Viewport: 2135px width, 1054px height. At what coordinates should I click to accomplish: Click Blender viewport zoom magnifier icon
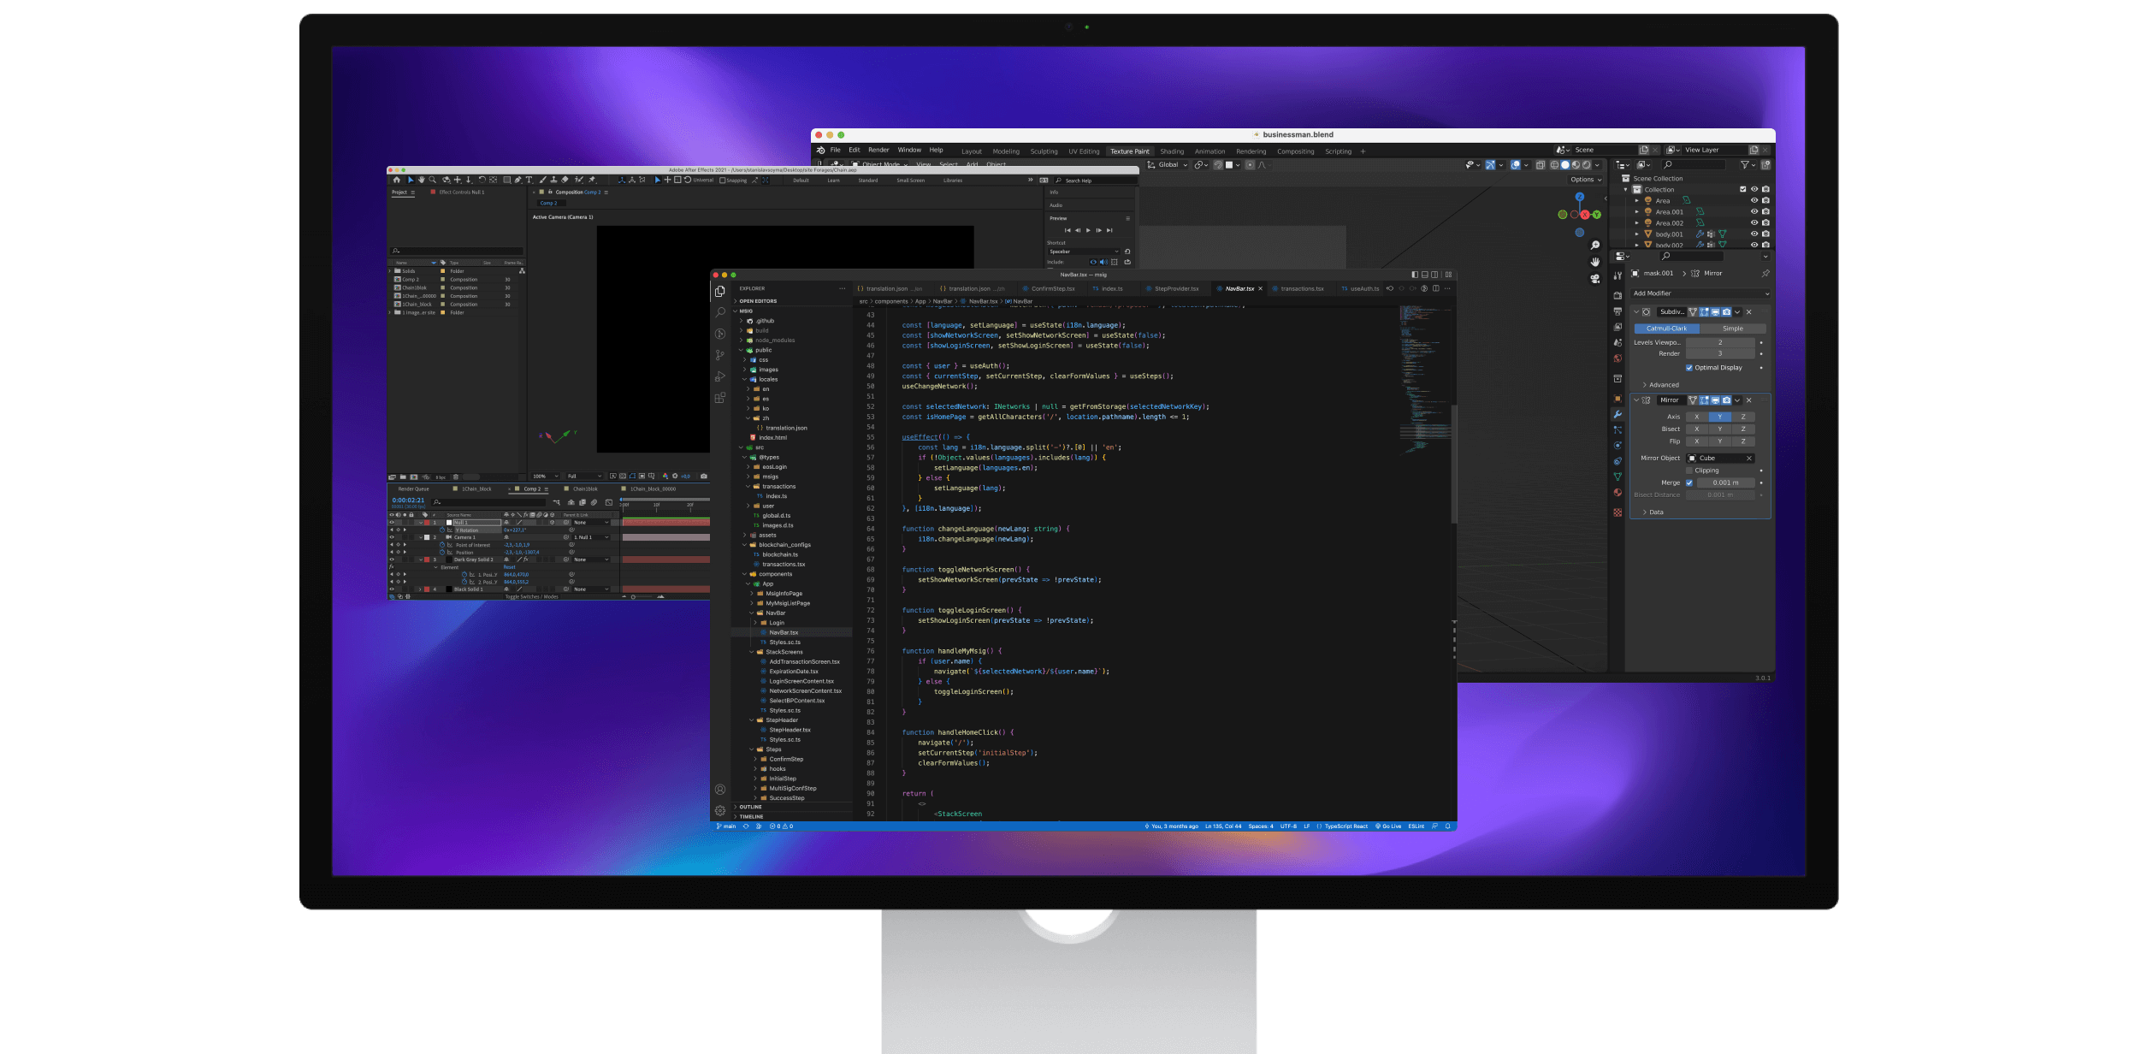[x=1594, y=246]
